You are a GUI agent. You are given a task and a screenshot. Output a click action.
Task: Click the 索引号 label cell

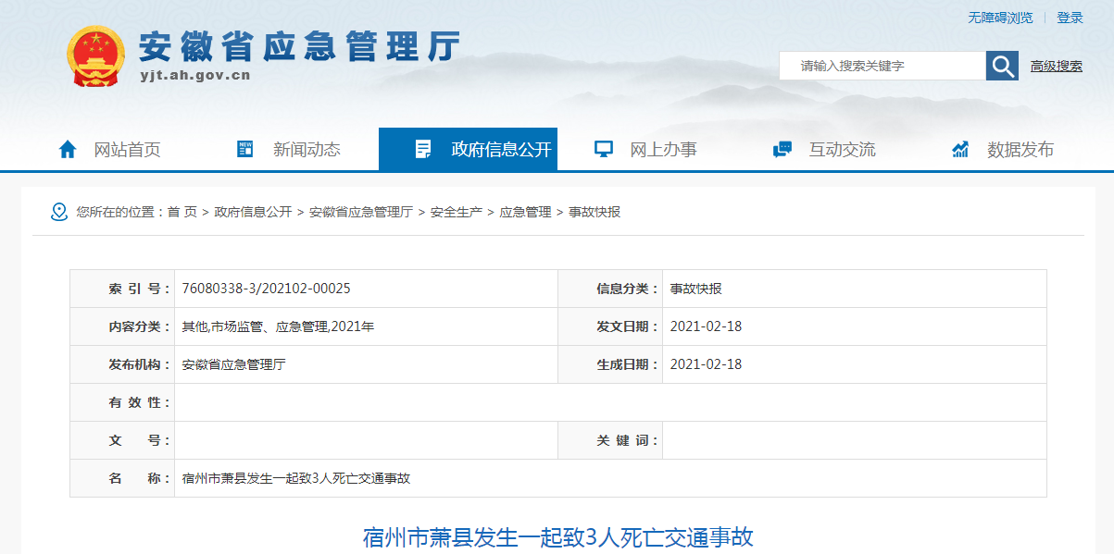122,289
